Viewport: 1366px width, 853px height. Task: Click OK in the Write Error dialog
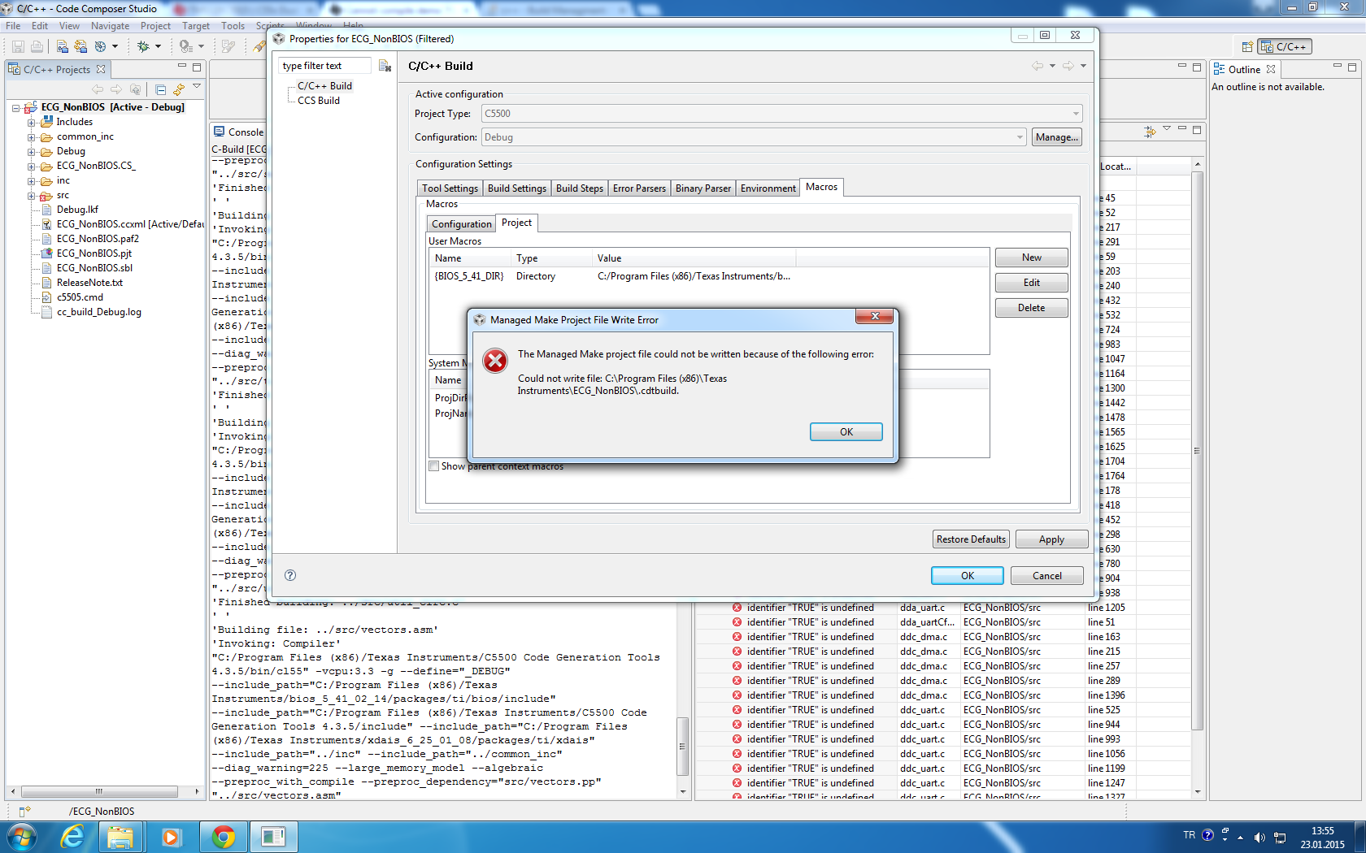tap(846, 432)
